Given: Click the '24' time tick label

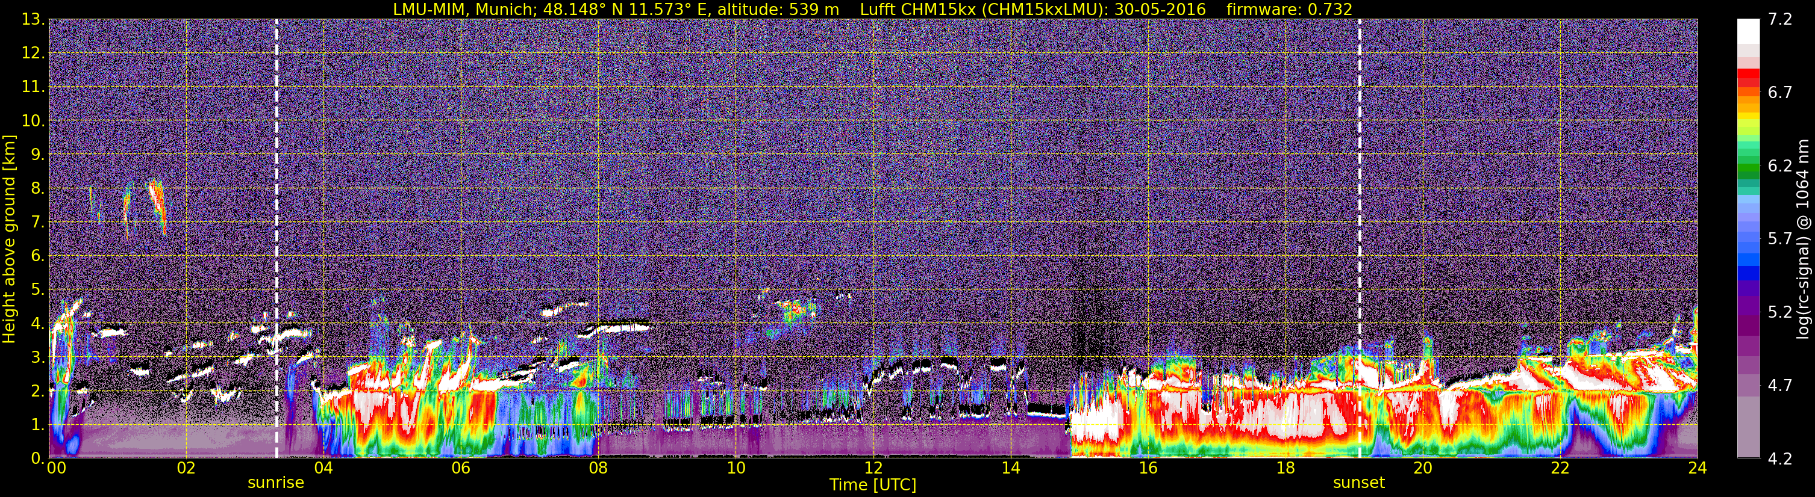Looking at the screenshot, I should click(1698, 468).
